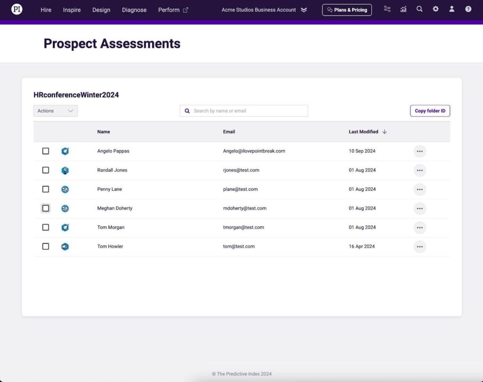The height and width of the screenshot is (382, 483).
Task: Check the box for Tom Howler
Action: tap(46, 246)
